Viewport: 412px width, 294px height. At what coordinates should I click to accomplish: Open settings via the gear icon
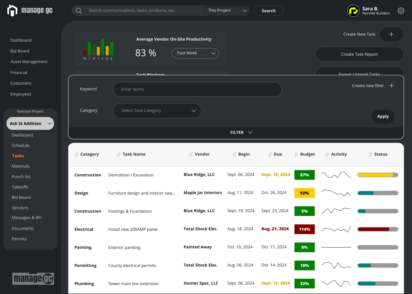point(401,11)
